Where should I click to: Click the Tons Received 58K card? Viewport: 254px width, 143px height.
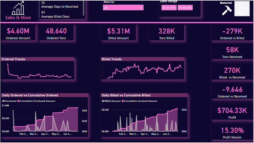(232, 52)
